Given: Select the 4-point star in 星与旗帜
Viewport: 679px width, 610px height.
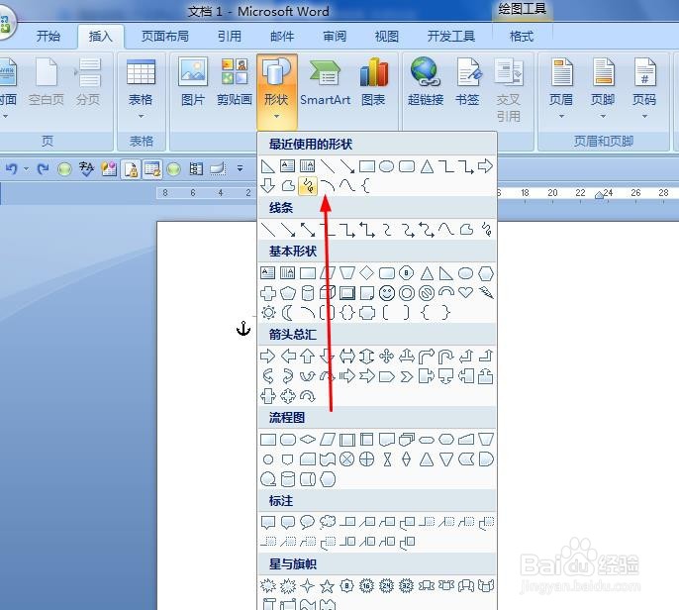Looking at the screenshot, I should coord(308,586).
